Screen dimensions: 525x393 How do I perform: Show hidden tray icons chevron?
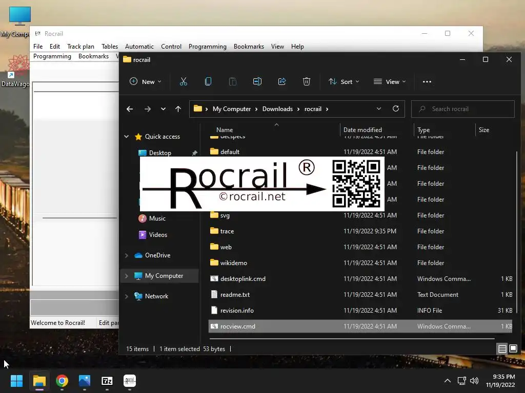tap(447, 381)
